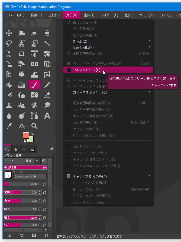The height and width of the screenshot is (242, 181).
Task: Select the Ellipse Select tool
Action: tap(47, 33)
